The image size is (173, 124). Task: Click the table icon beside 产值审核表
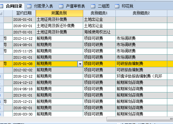click(61, 6)
